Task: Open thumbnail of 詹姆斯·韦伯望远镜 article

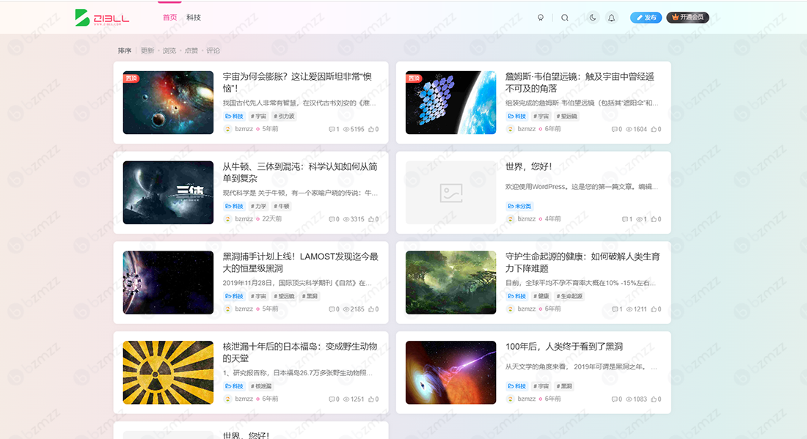Action: coord(451,103)
